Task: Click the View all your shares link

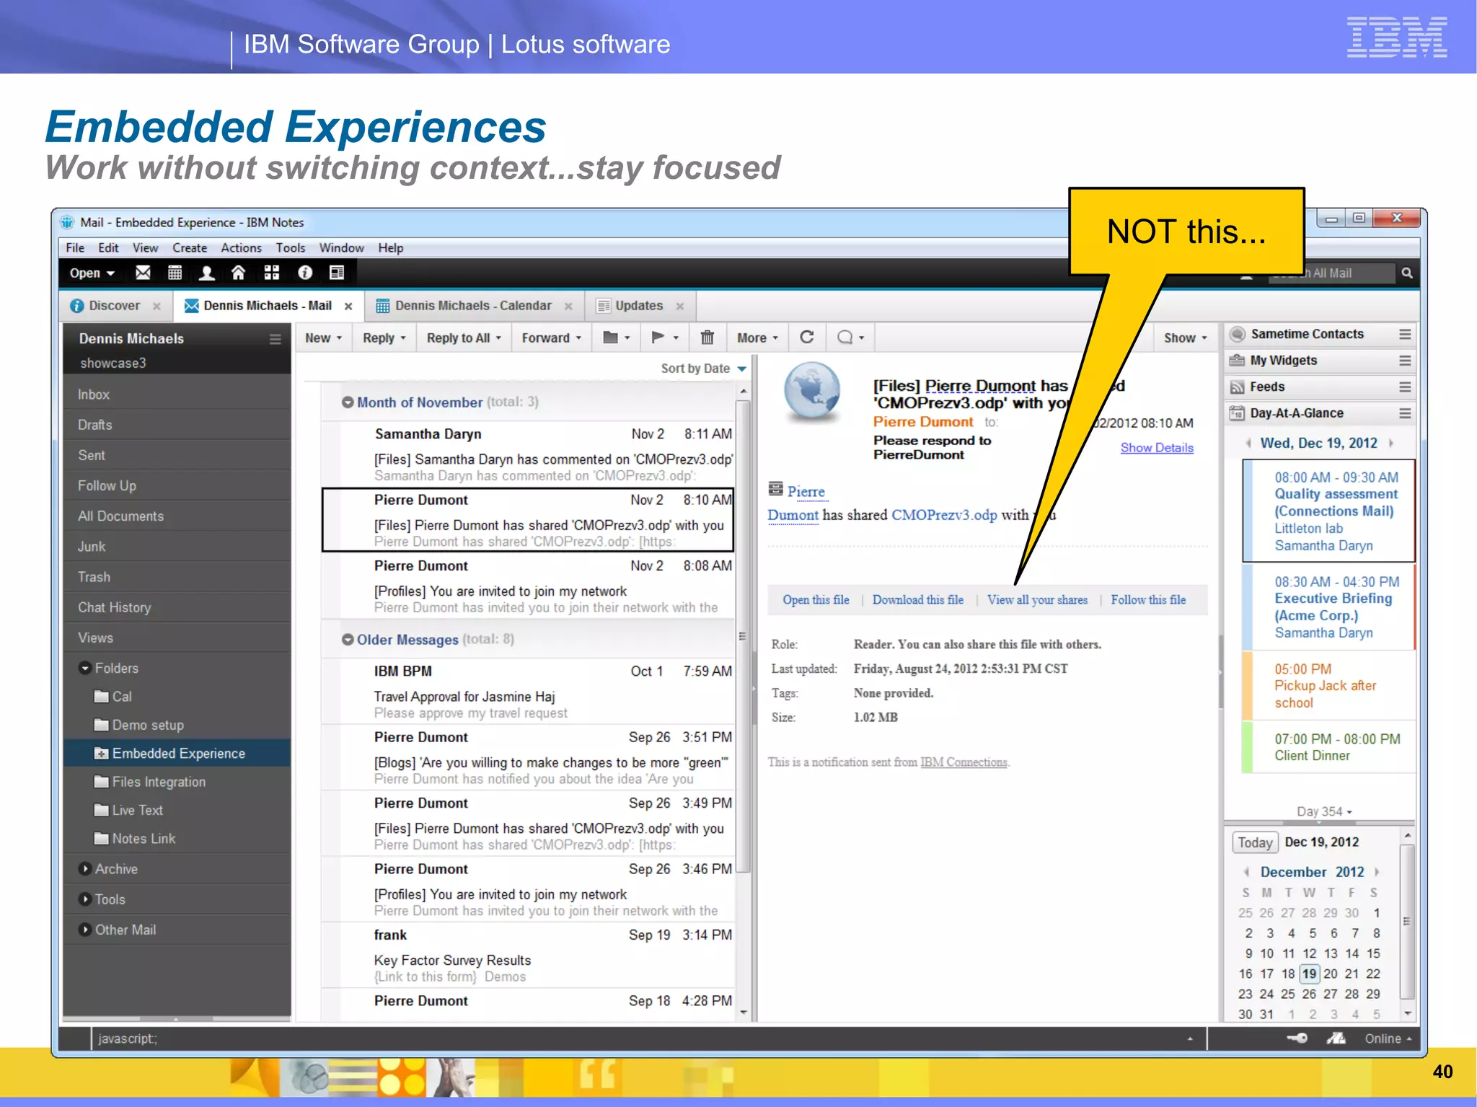Action: [1037, 600]
